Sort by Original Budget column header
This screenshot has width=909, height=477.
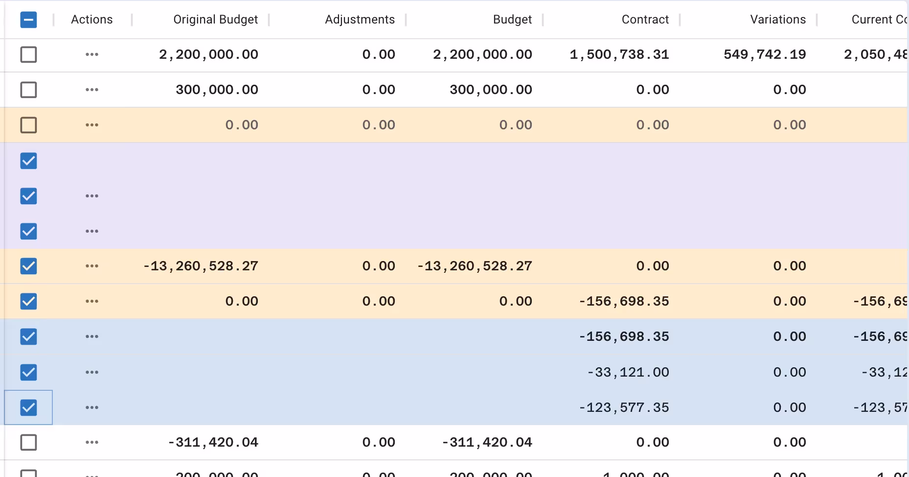click(215, 20)
